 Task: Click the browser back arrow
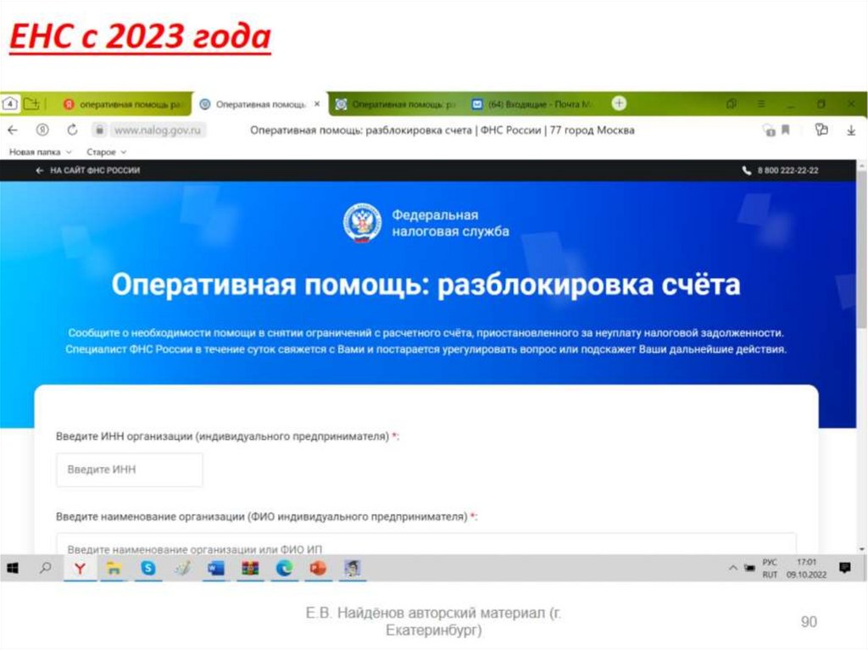12,131
